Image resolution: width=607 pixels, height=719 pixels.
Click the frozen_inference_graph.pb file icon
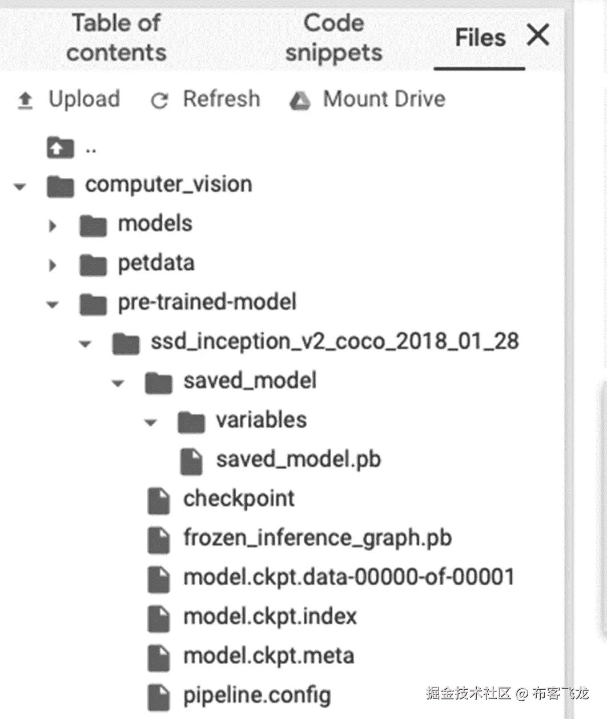(x=159, y=540)
